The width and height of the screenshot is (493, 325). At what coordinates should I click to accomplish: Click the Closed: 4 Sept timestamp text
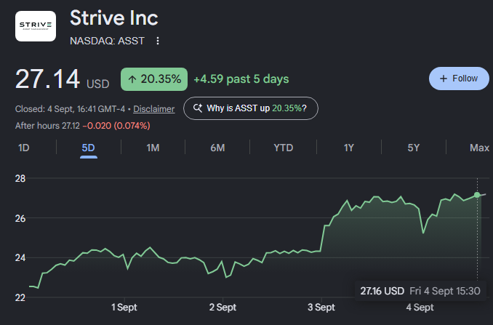[x=70, y=109]
